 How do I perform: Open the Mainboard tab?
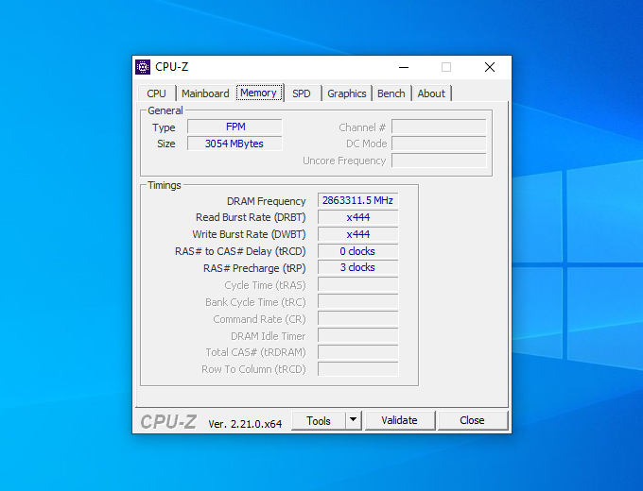point(205,93)
